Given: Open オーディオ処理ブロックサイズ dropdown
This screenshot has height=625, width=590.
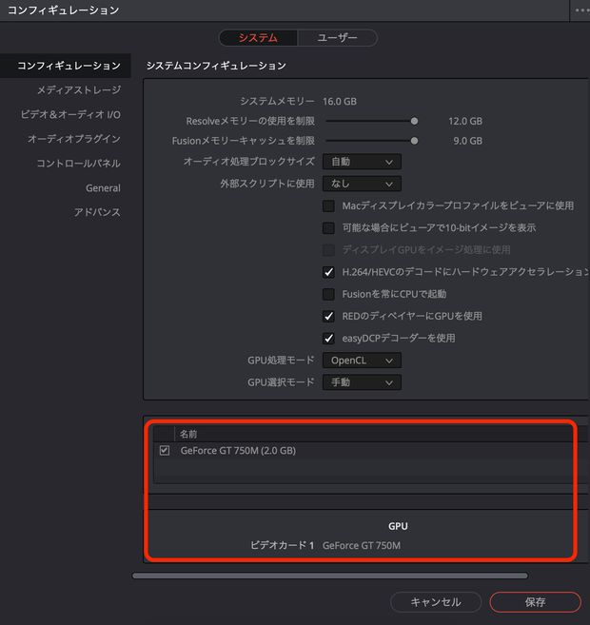Looking at the screenshot, I should (362, 162).
